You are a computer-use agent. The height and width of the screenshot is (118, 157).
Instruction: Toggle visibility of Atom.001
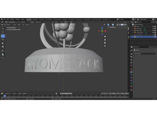tap(153, 28)
